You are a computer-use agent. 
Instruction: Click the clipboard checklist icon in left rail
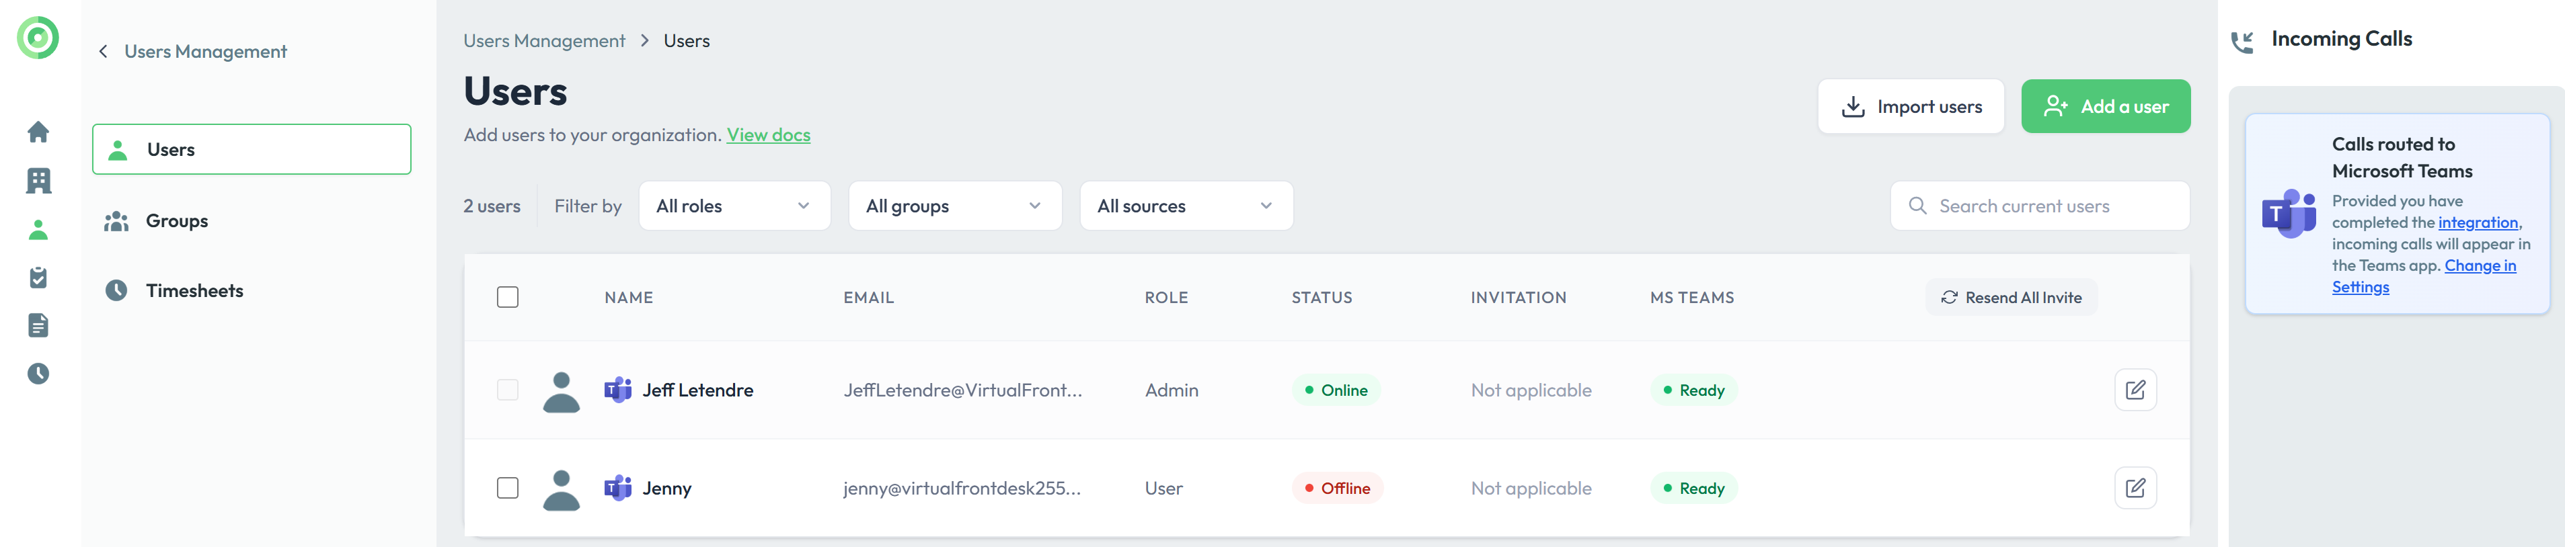coord(38,278)
